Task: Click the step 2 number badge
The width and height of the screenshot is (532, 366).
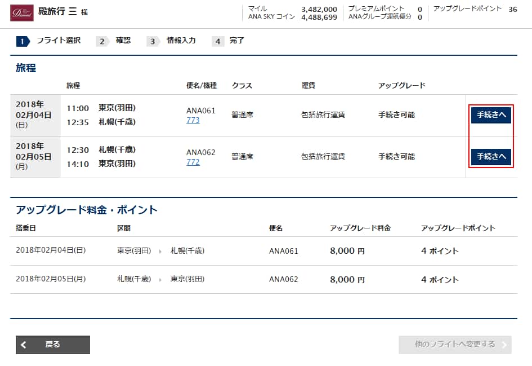Action: (102, 41)
